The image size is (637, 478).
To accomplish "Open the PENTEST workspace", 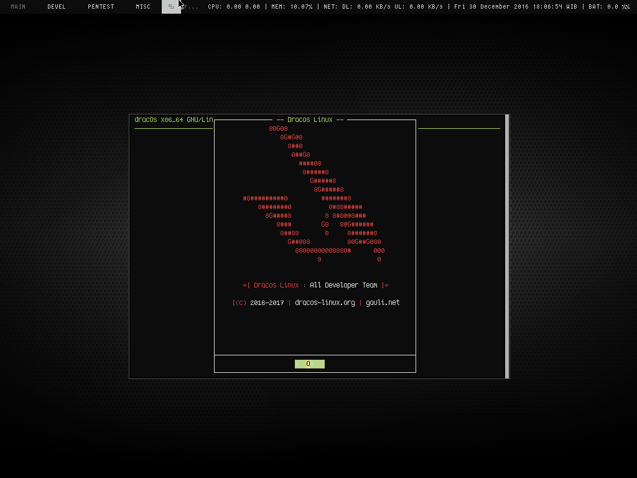I will click(100, 7).
